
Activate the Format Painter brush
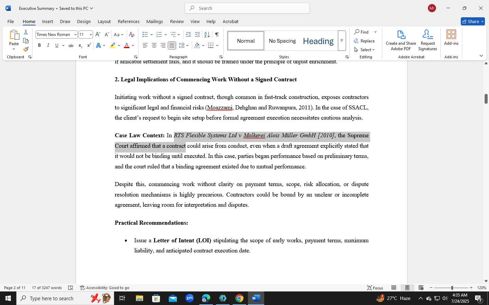[26, 49]
